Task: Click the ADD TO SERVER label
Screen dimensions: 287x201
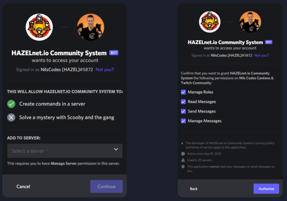Action: tap(24, 138)
